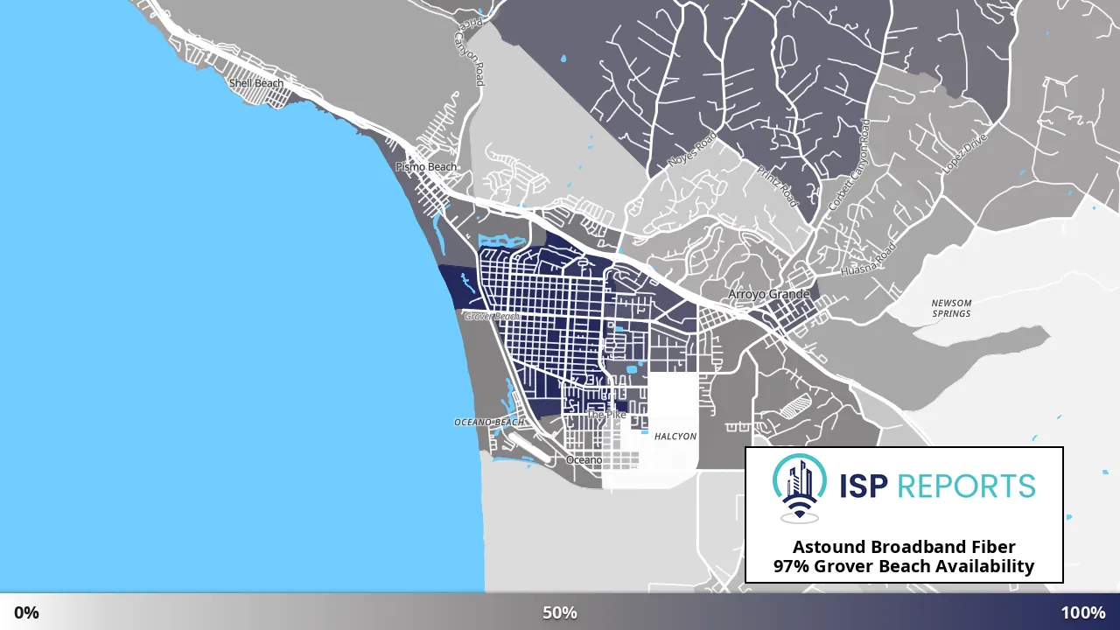This screenshot has width=1120, height=630.
Task: Click the ISP Reports building and wifi logo icon
Action: point(800,488)
